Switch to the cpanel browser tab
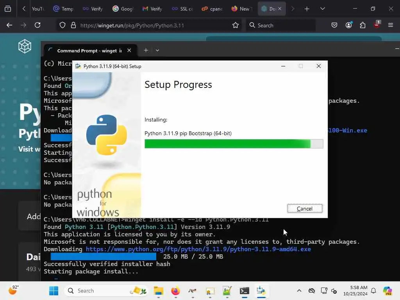Screen dimensions: 400x300 point(212,9)
